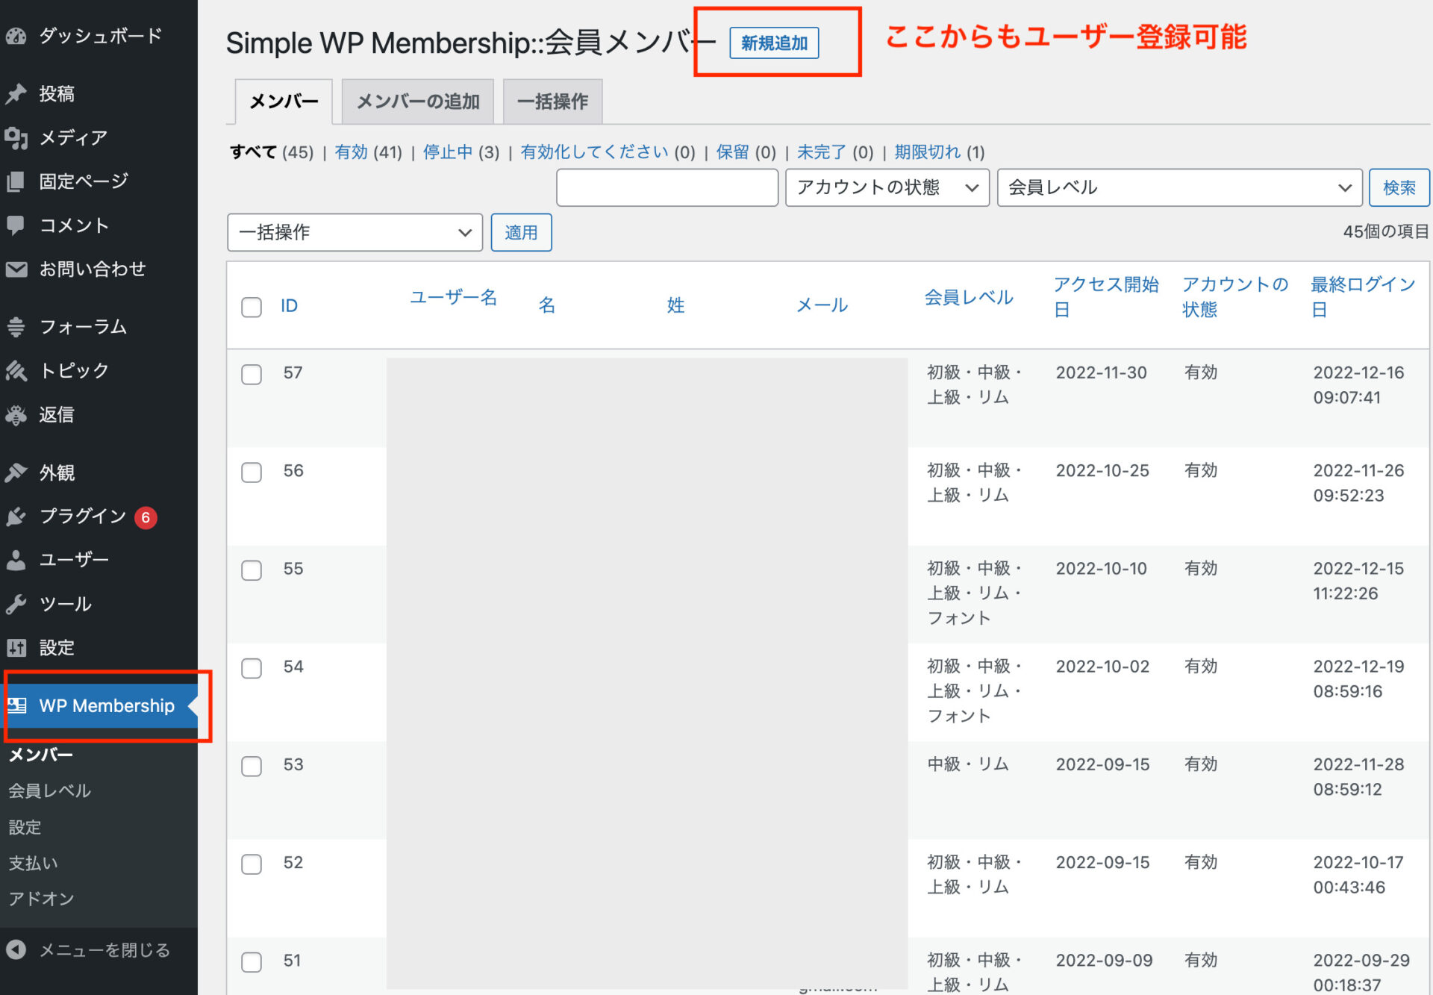Sort by アクセス開始日 column header
The height and width of the screenshot is (995, 1433).
click(x=1106, y=297)
